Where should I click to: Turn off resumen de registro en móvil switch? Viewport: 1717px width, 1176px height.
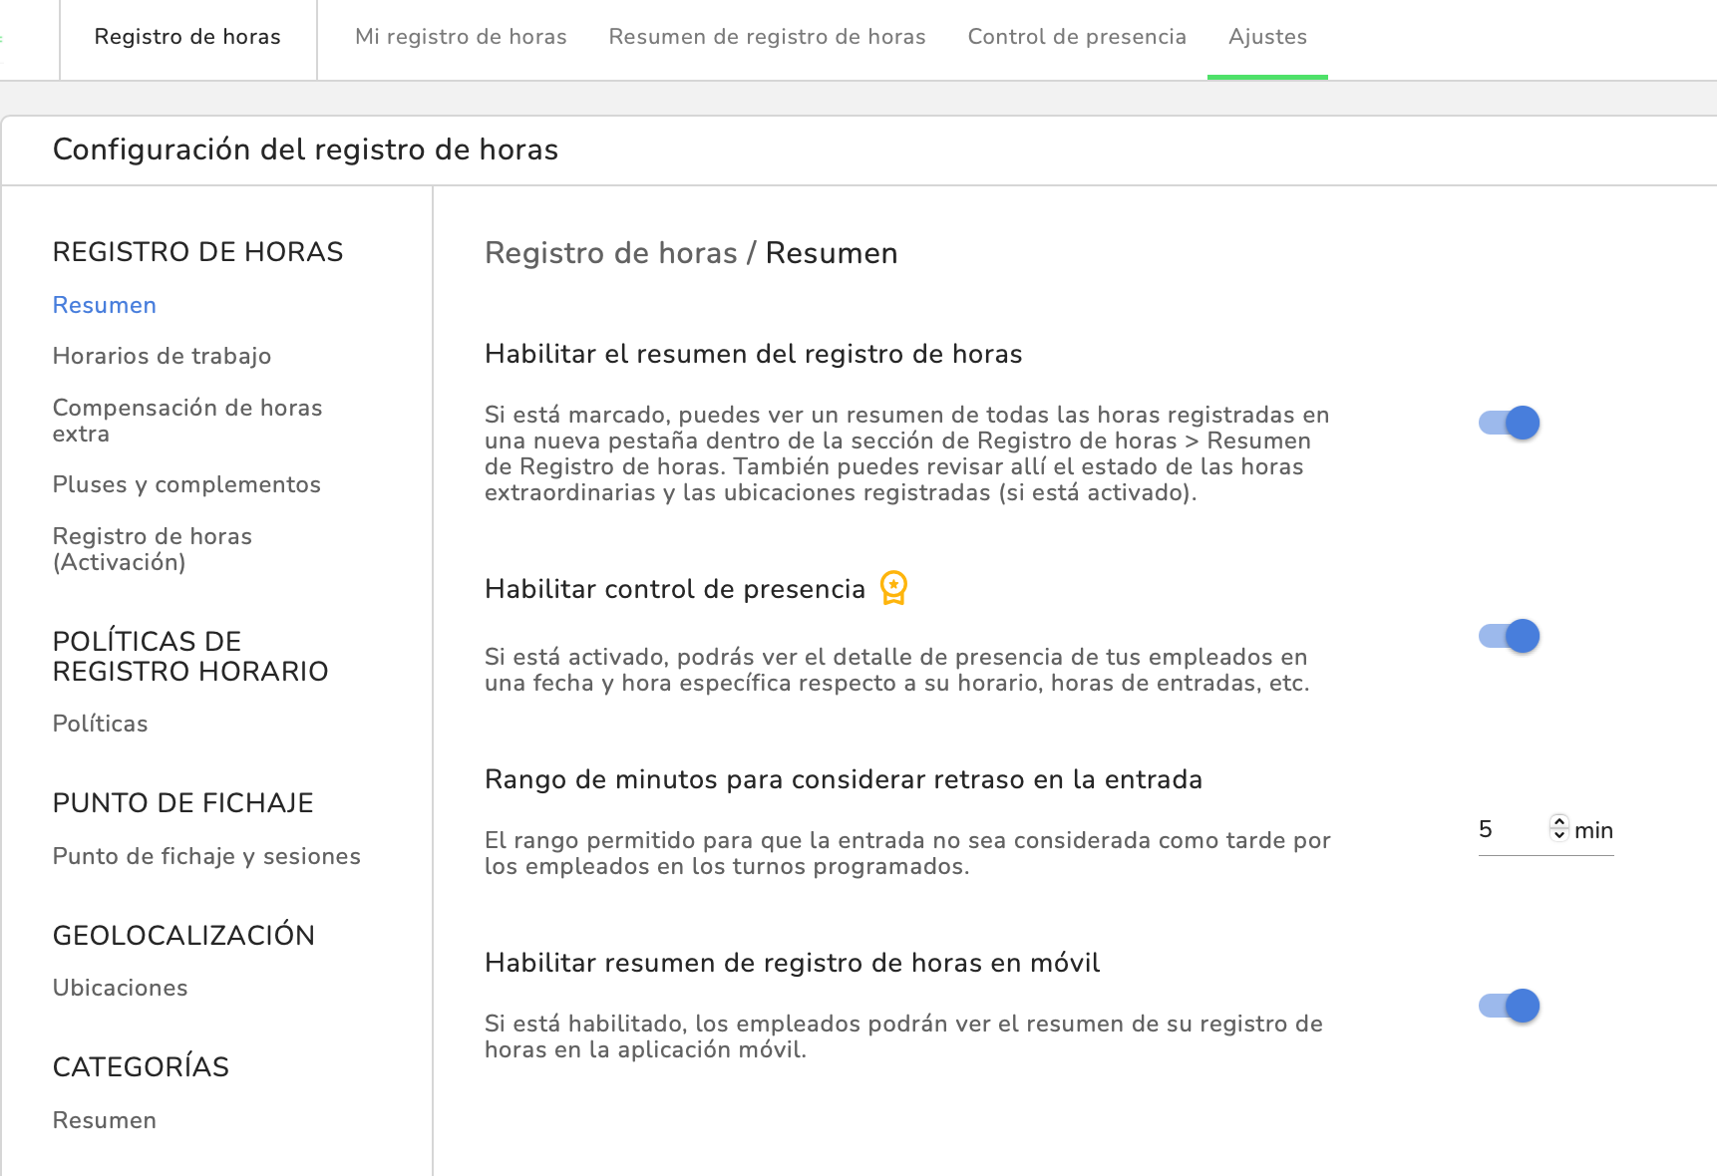[1509, 1006]
